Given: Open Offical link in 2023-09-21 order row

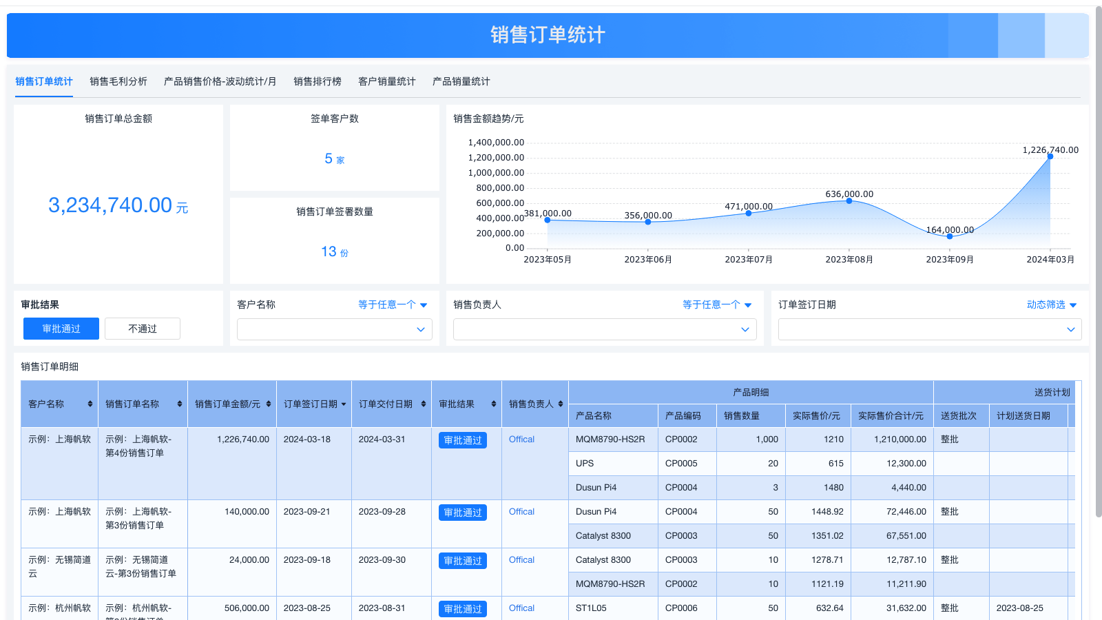Looking at the screenshot, I should [x=521, y=512].
